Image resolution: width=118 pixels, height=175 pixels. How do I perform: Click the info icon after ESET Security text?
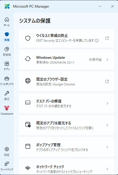point(97,41)
